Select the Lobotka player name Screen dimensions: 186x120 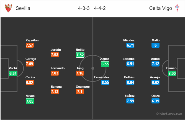tap(129, 59)
